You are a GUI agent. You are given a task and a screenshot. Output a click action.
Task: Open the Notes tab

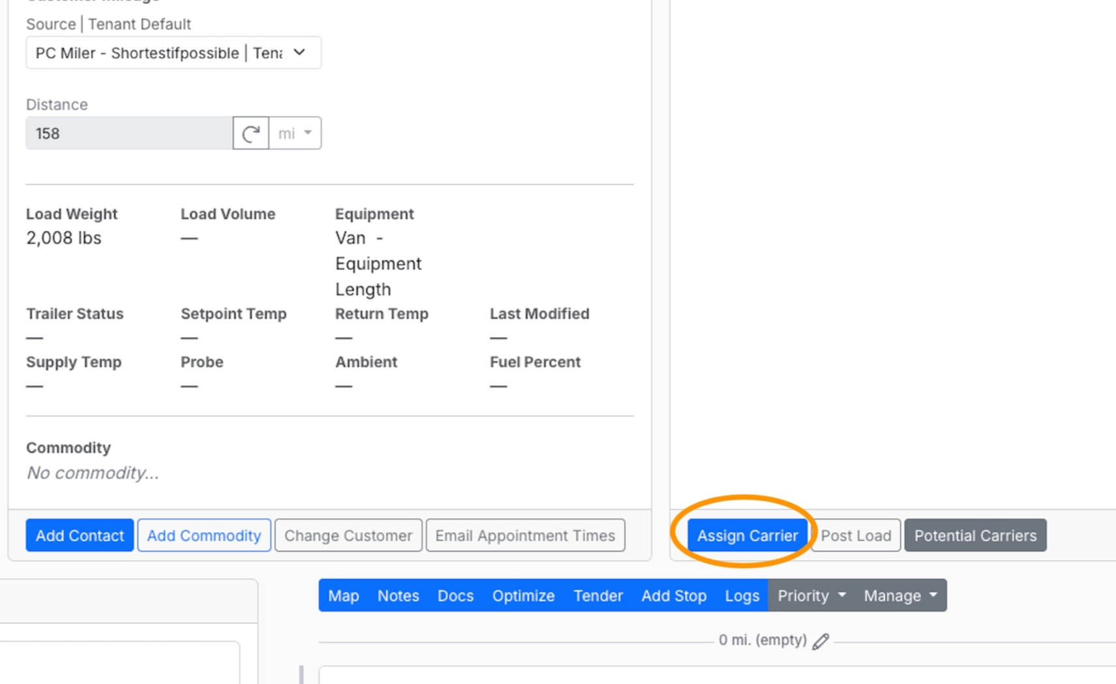[398, 595]
